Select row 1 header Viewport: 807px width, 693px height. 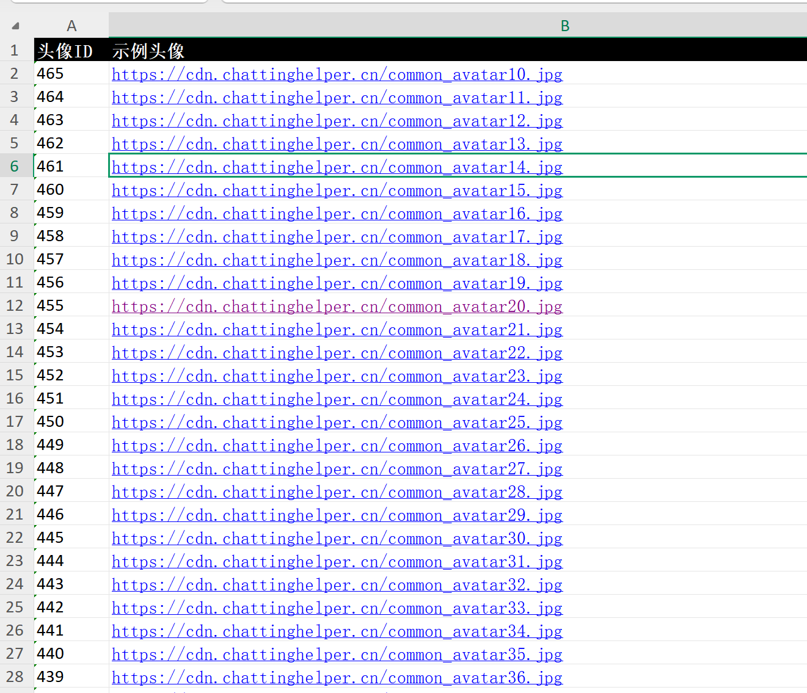coord(15,50)
